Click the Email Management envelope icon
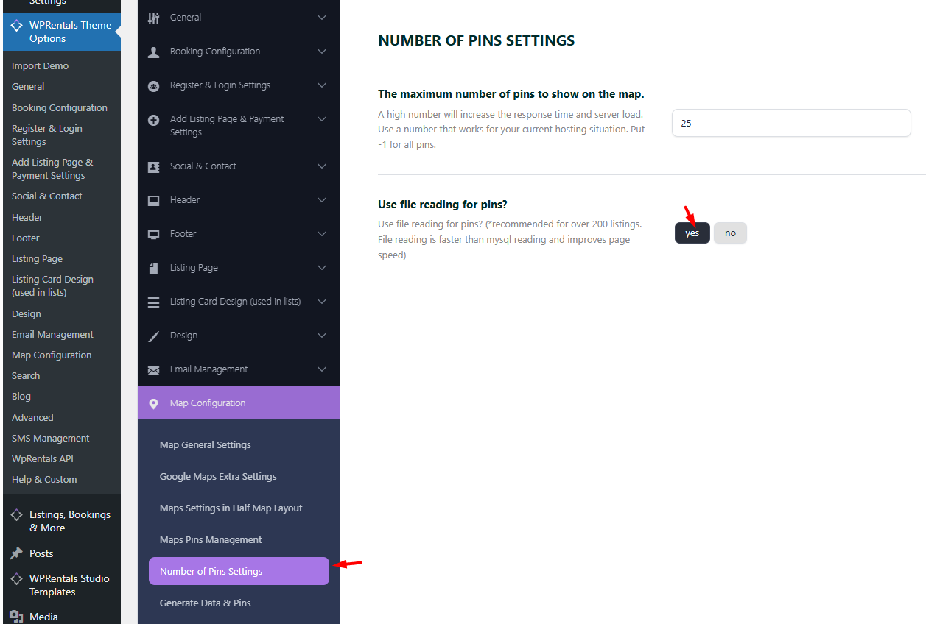The width and height of the screenshot is (926, 624). 153,369
